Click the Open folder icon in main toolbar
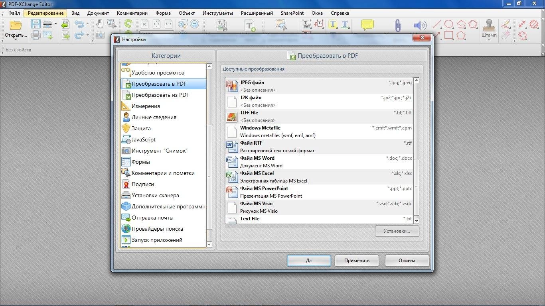 16,25
